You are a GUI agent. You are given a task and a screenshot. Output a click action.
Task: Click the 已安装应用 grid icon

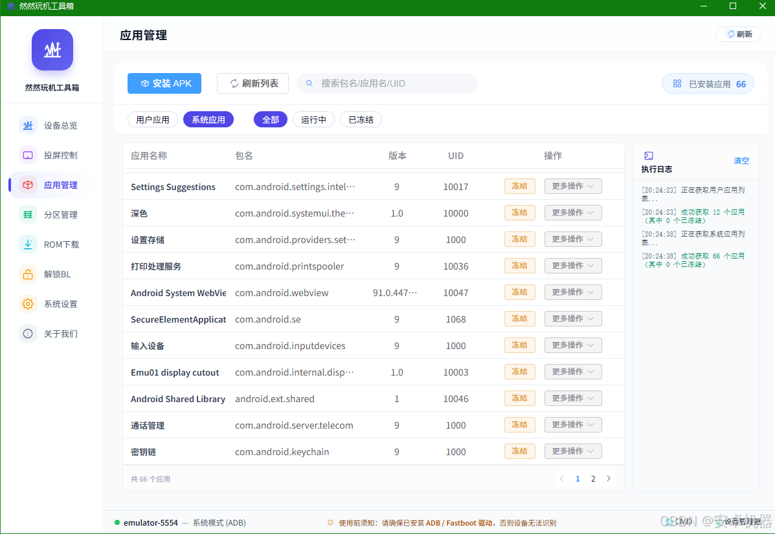coord(677,83)
